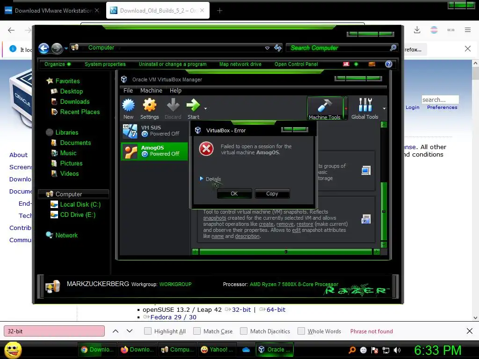The image size is (479, 359).
Task: Close the find bar
Action: point(470,331)
